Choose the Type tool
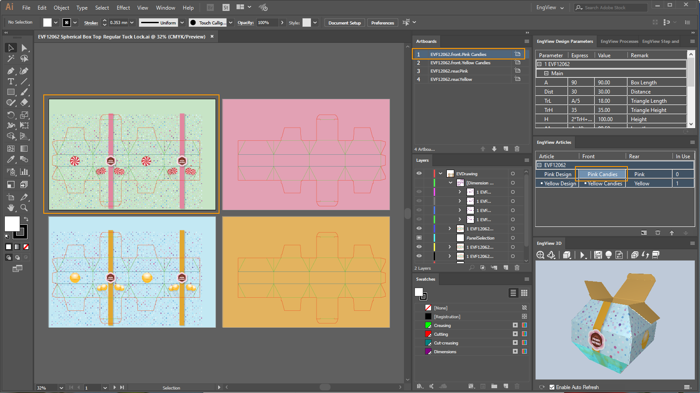The image size is (700, 393). click(x=11, y=81)
